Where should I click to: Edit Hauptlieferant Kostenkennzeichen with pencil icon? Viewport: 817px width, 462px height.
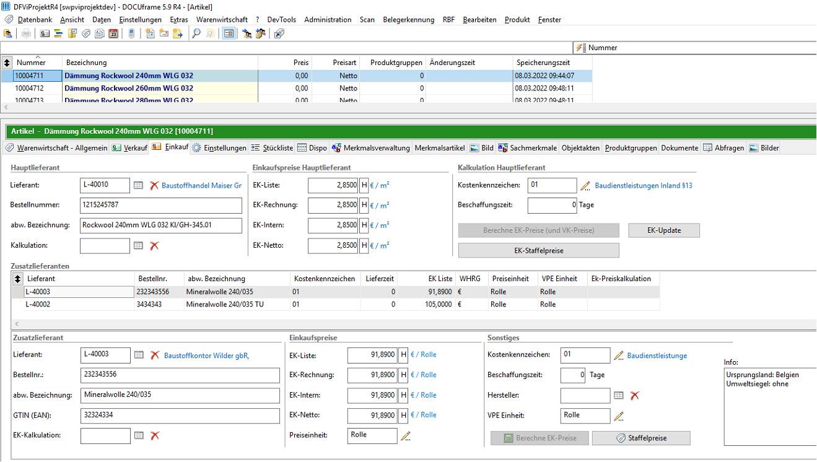pyautogui.click(x=585, y=185)
